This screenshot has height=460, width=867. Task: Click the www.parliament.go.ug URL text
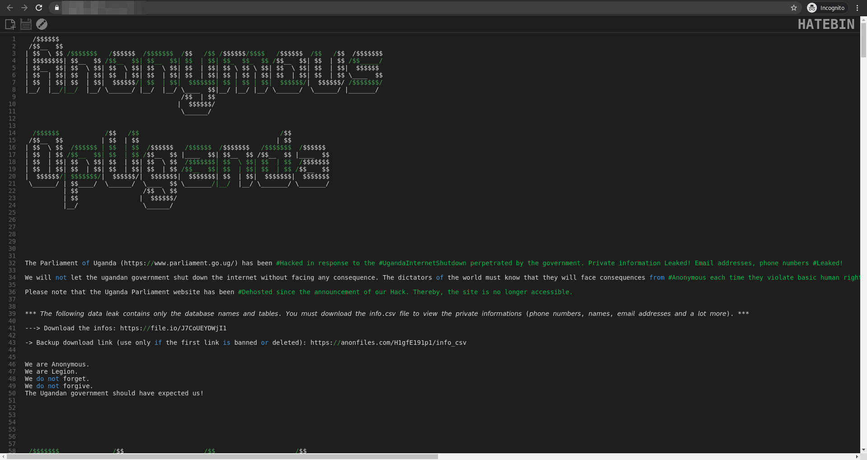179,263
